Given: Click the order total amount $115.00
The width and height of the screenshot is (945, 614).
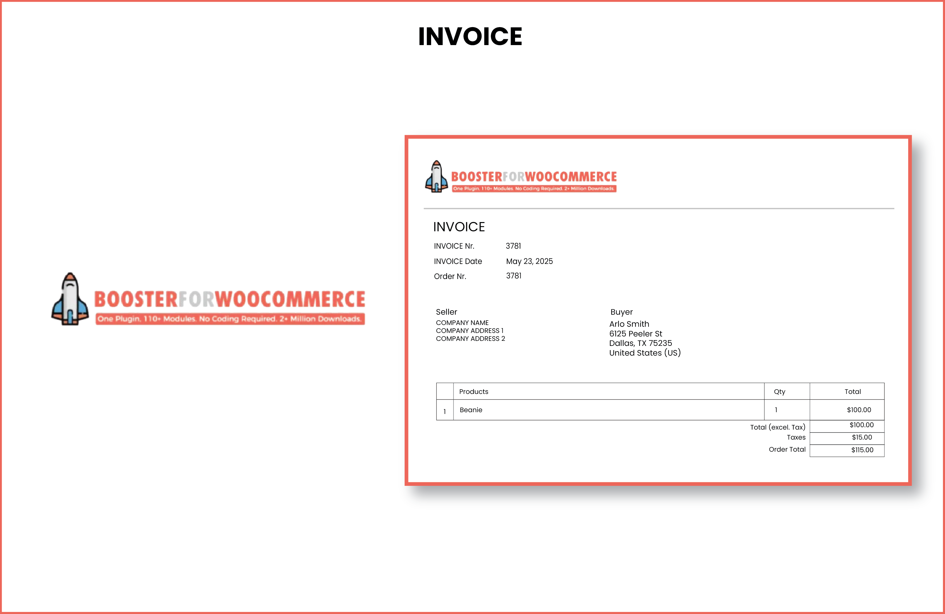Looking at the screenshot, I should click(x=862, y=450).
